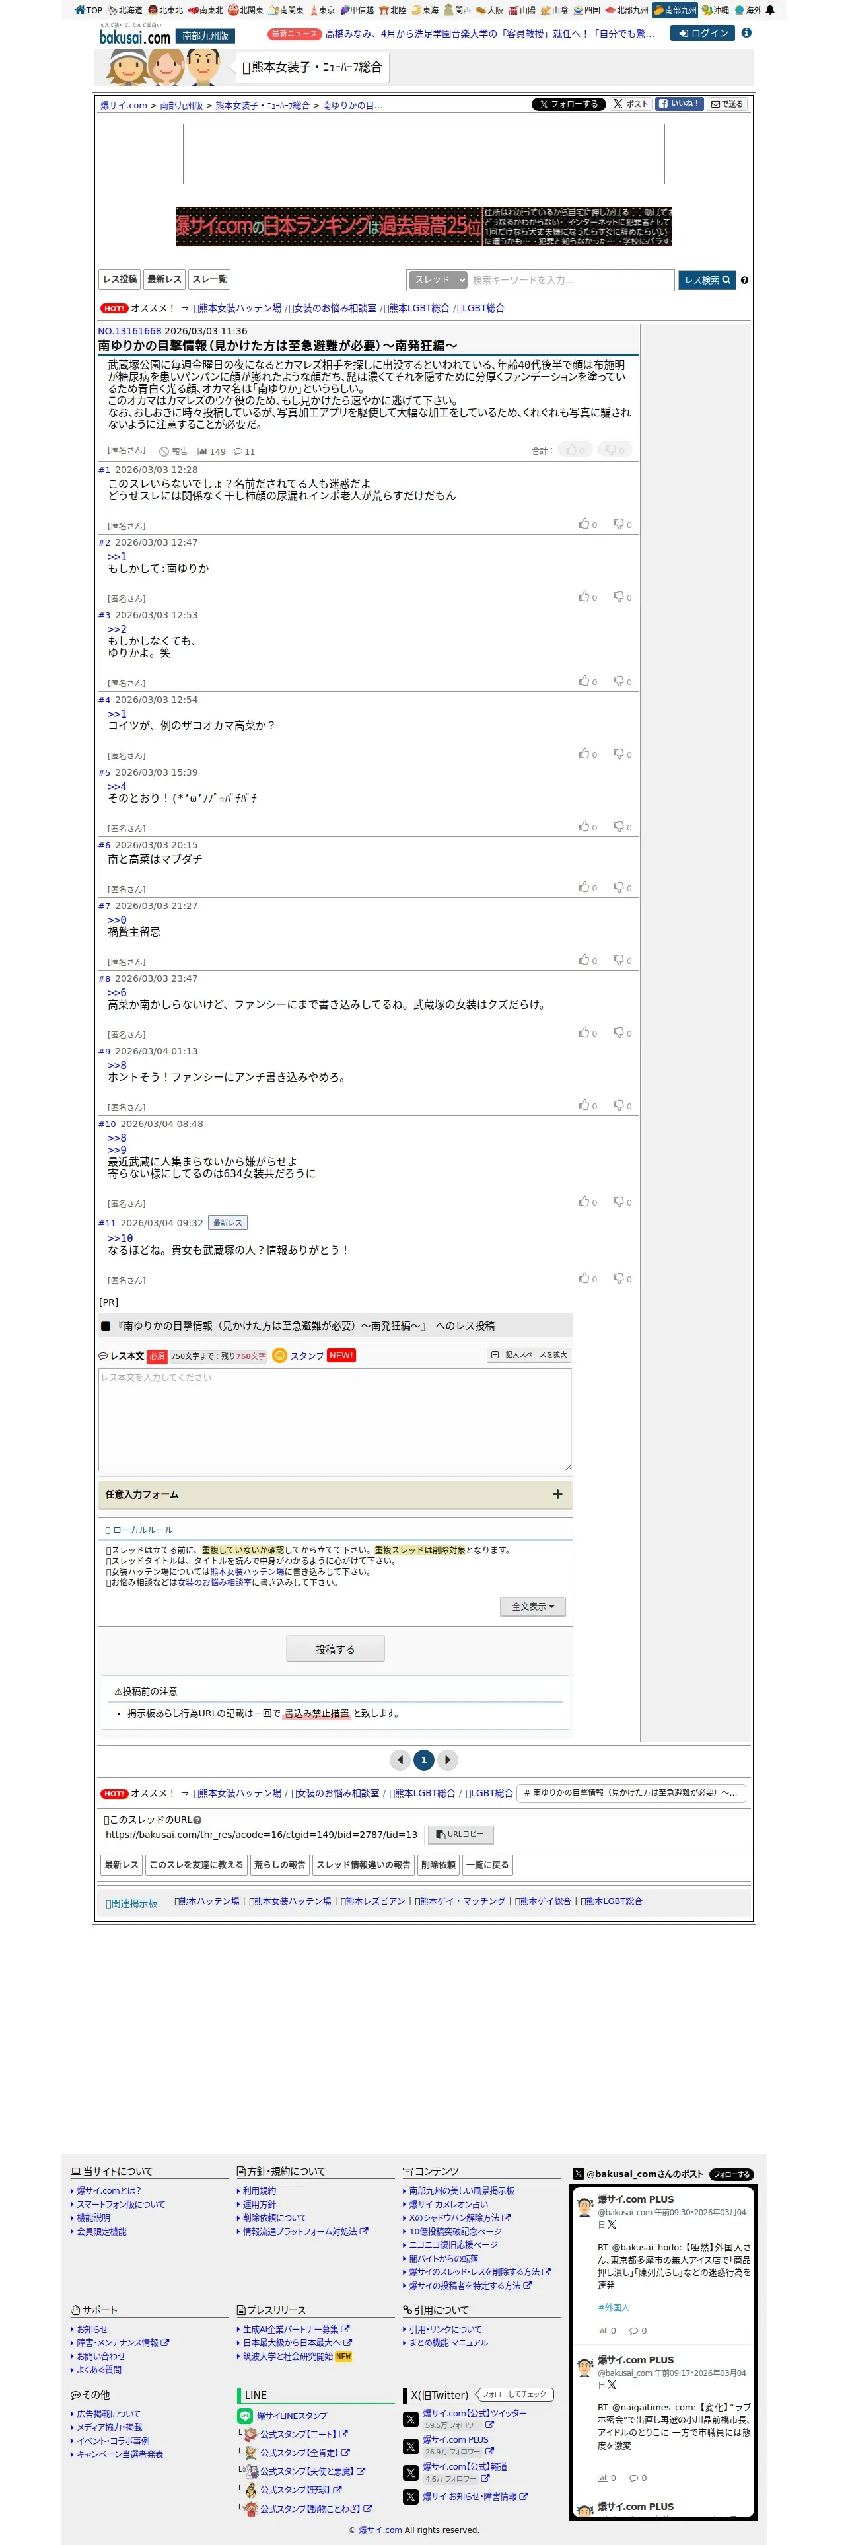Click the フォローする button in the X widget
The width and height of the screenshot is (848, 2545).
[x=732, y=2174]
